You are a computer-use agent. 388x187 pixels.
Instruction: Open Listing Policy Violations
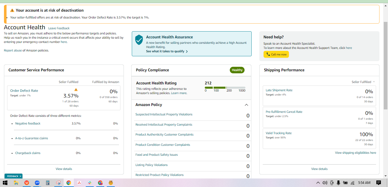point(152,165)
